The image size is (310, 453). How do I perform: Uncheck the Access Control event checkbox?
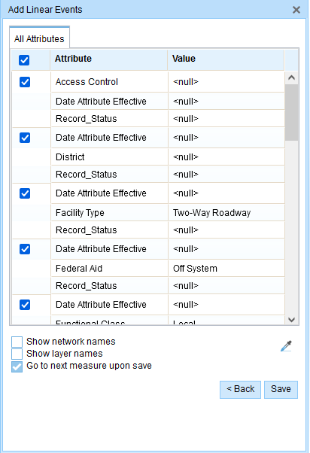point(25,82)
